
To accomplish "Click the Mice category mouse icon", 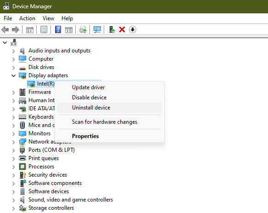I will click(22, 125).
